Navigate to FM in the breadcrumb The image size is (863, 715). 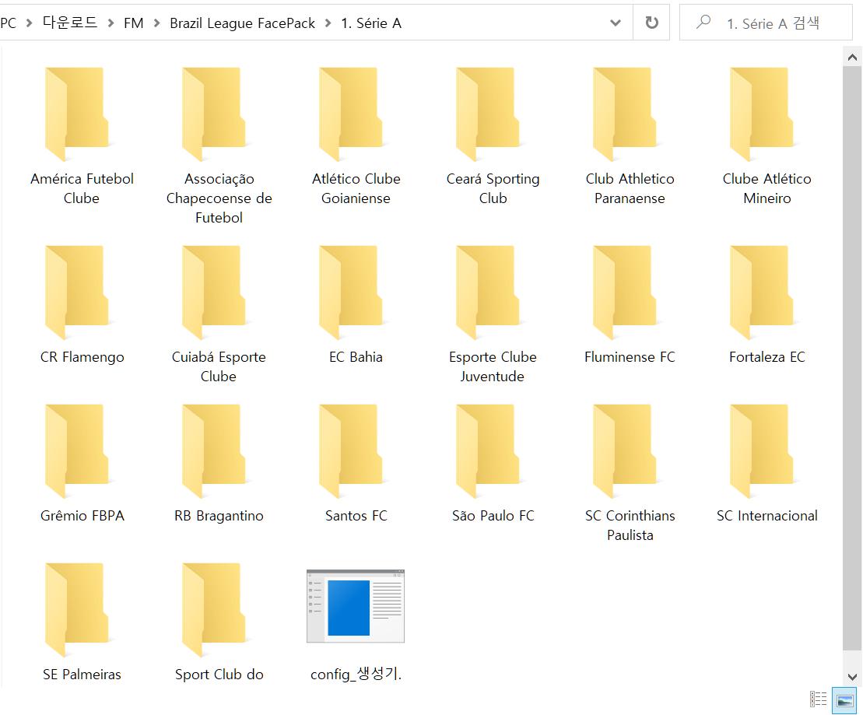click(133, 23)
